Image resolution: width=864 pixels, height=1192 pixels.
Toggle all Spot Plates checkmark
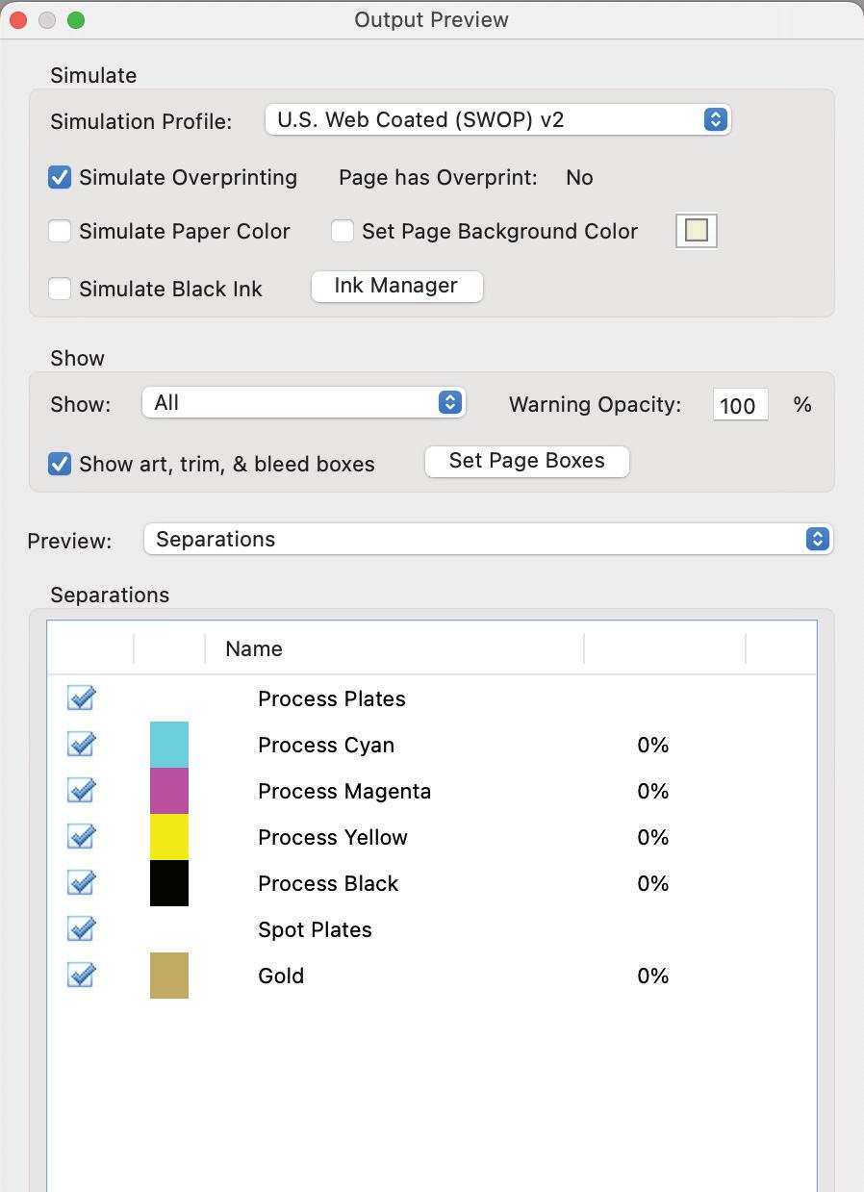(x=82, y=928)
